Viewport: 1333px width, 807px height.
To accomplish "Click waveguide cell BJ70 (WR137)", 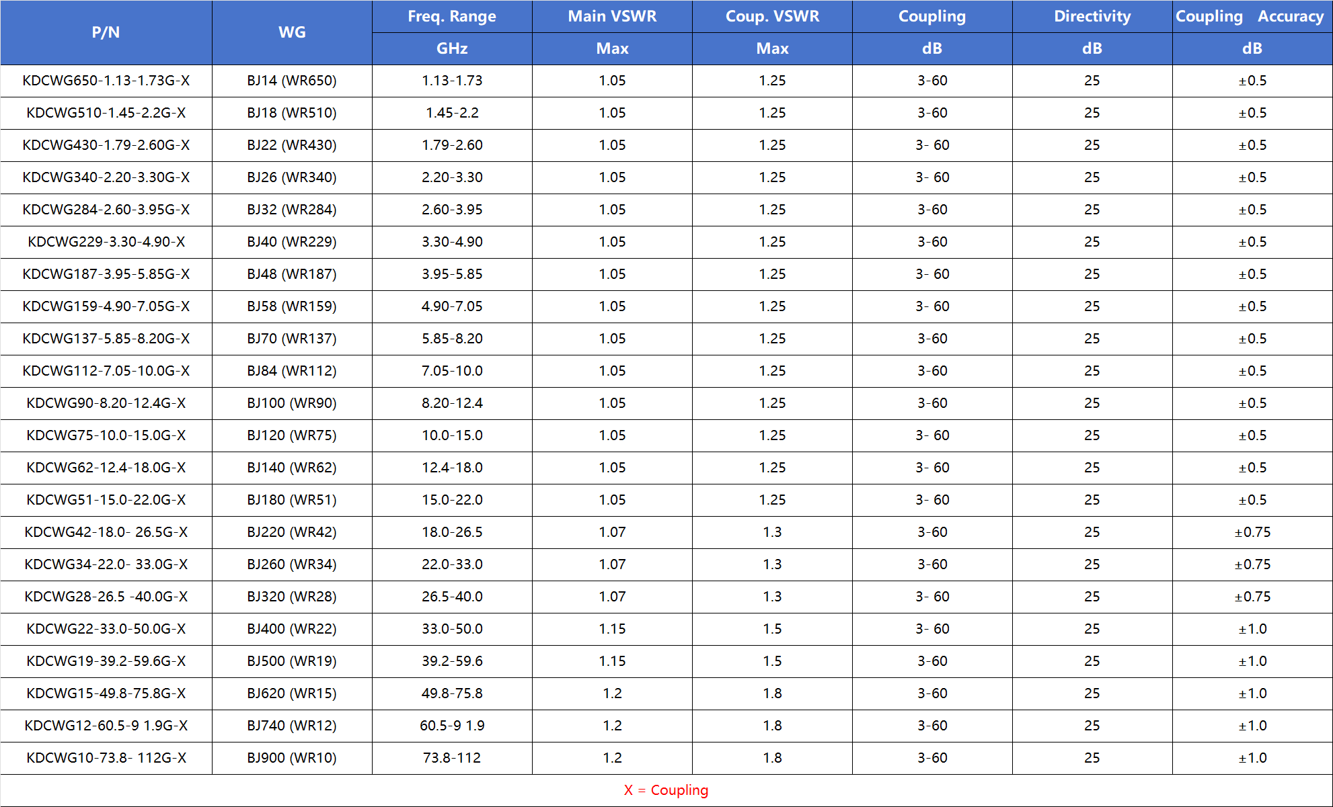I will [292, 339].
